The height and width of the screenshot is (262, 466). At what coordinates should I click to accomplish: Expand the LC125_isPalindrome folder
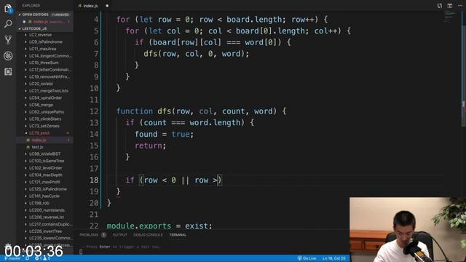pos(48,189)
